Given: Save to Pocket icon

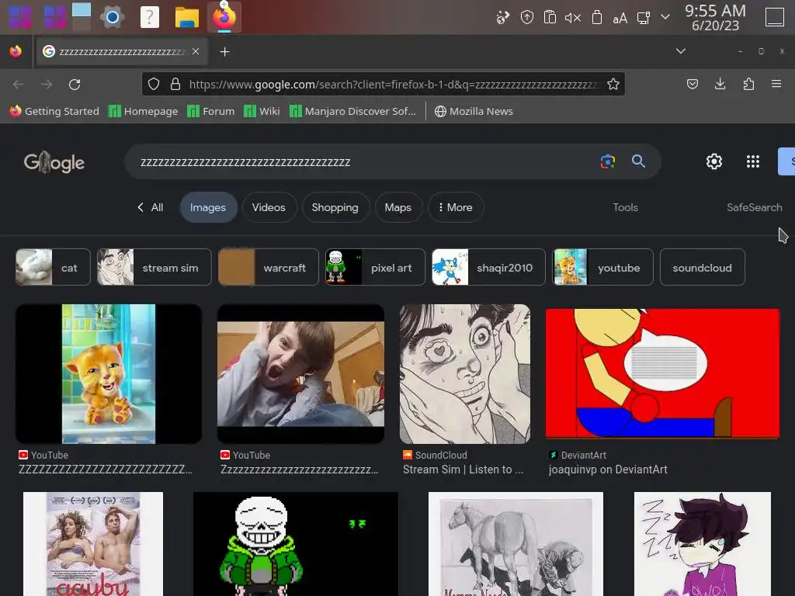Looking at the screenshot, I should point(692,84).
